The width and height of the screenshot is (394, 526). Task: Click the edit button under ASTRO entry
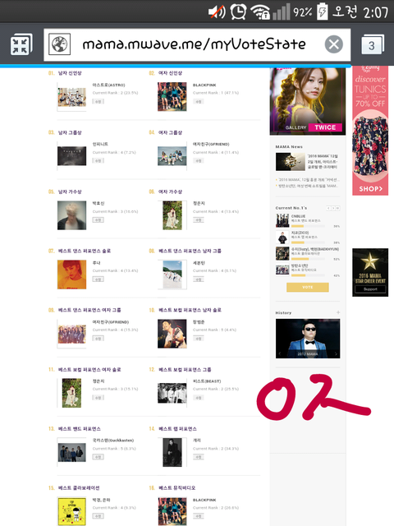tap(98, 101)
